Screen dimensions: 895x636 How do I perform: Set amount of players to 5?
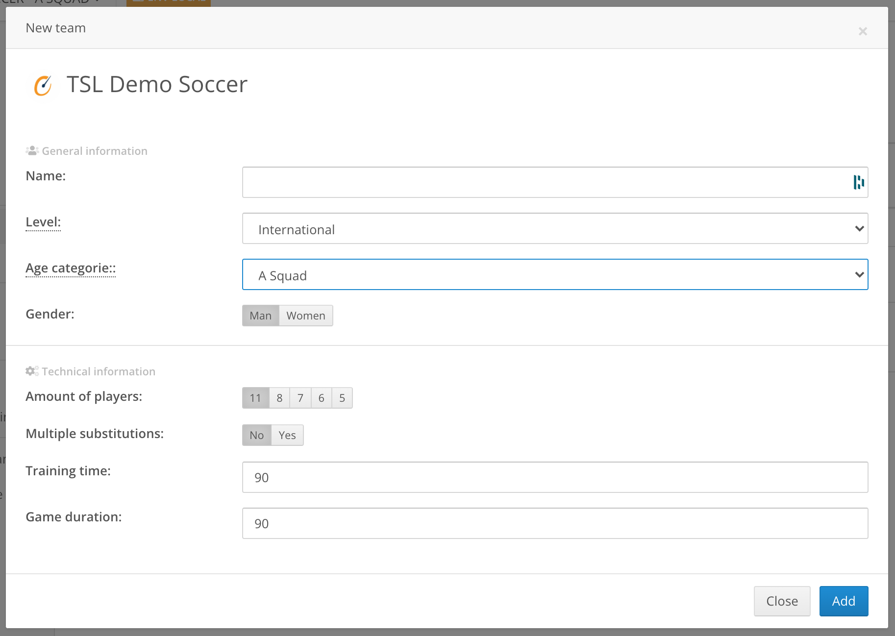tap(342, 398)
